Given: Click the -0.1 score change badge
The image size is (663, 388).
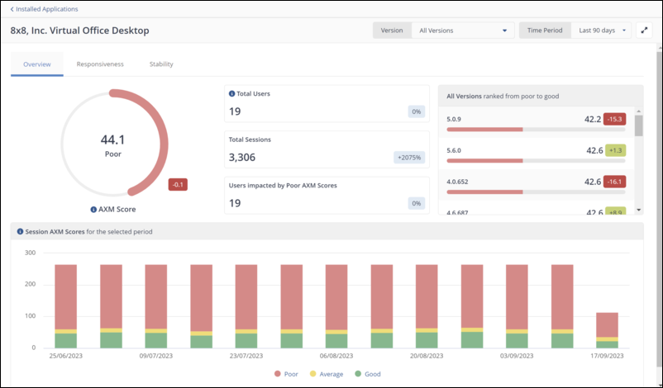Looking at the screenshot, I should [177, 184].
